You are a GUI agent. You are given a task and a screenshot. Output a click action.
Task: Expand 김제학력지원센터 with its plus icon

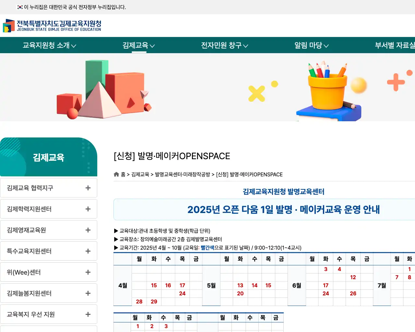pos(88,209)
